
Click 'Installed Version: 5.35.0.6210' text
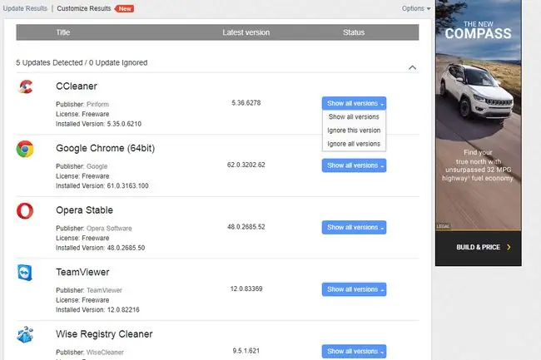coord(99,124)
